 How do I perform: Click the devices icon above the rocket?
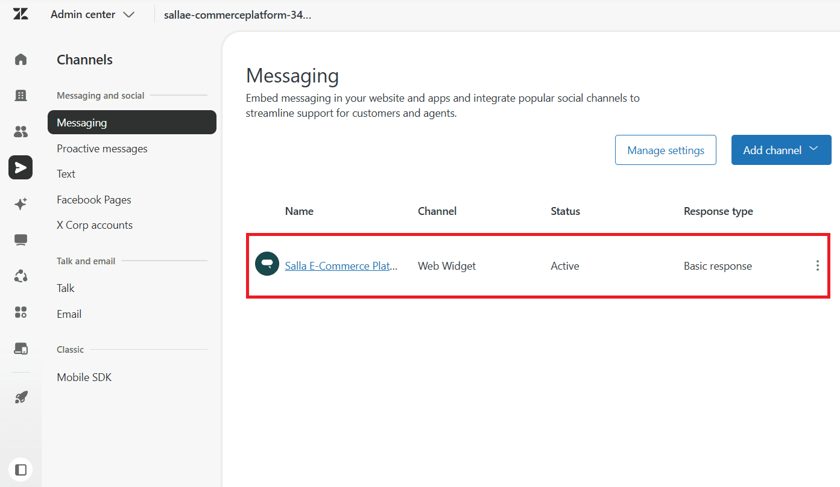(x=21, y=349)
